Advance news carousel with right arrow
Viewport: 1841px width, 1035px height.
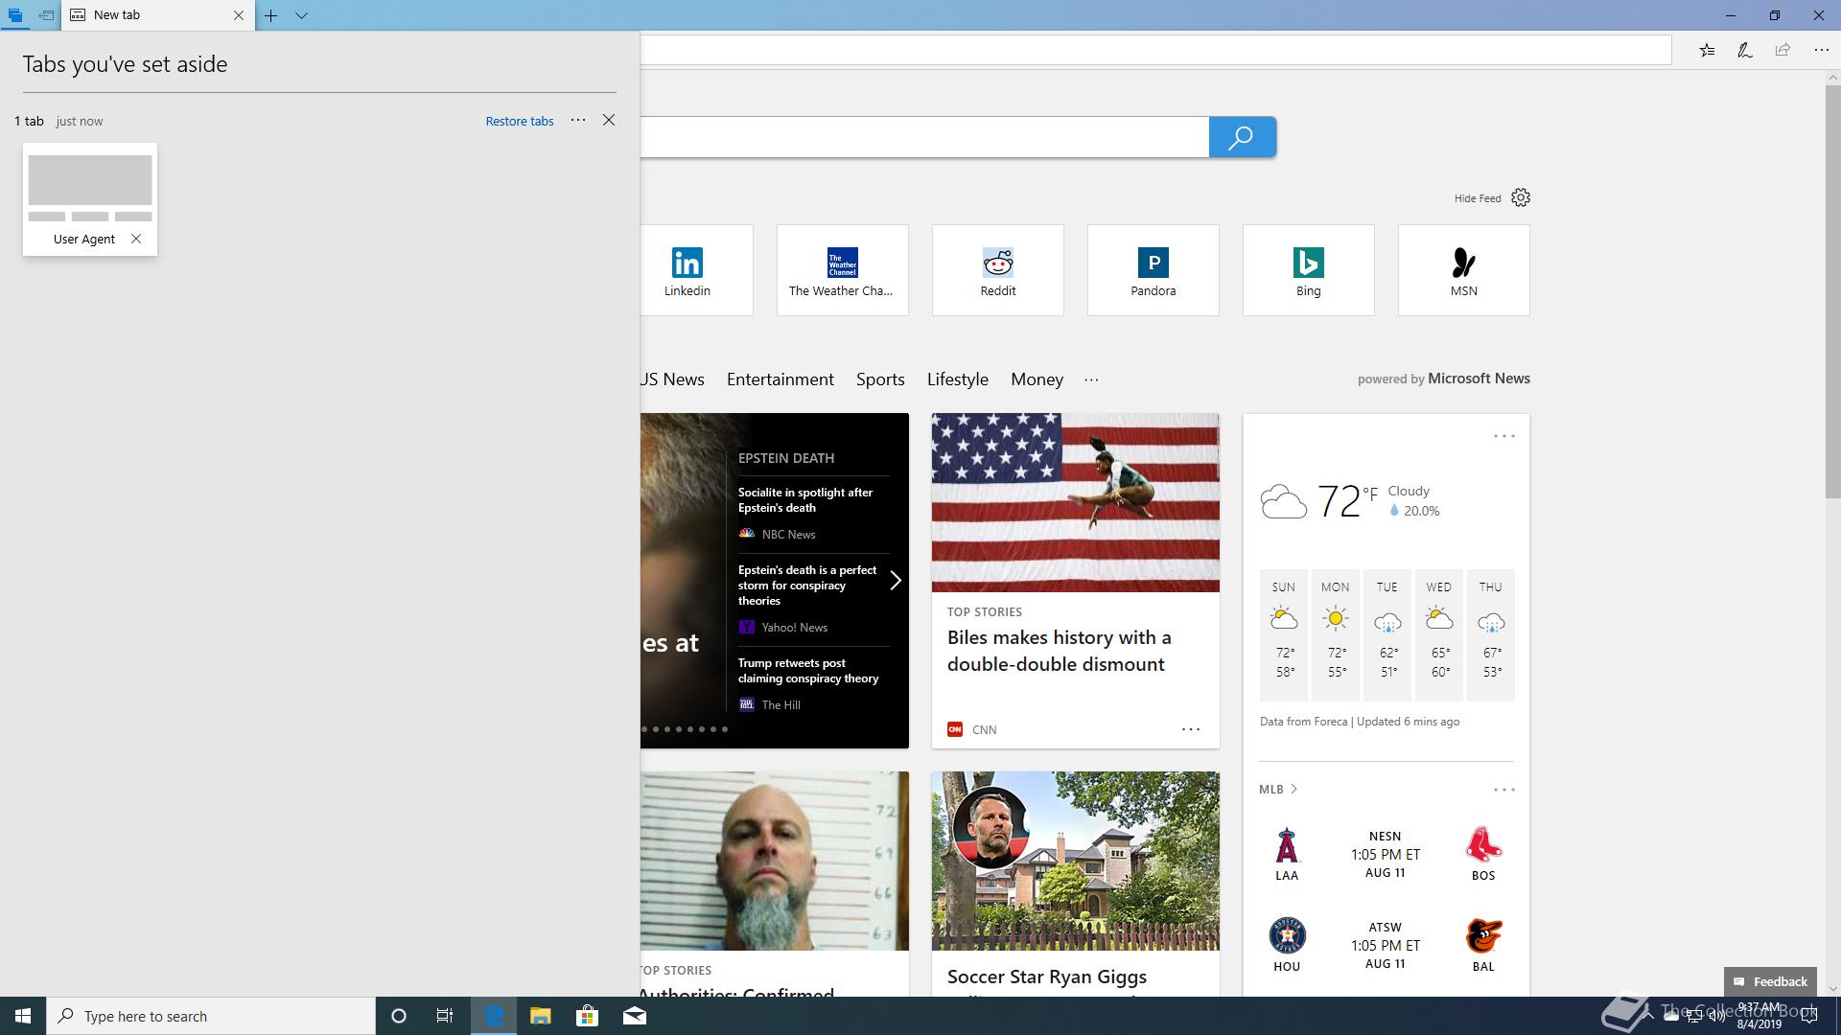coord(895,581)
